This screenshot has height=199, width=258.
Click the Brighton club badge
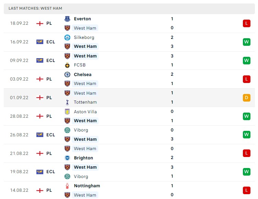67,158
